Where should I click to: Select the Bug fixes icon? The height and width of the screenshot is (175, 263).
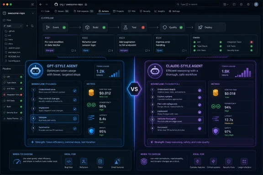click(x=68, y=161)
